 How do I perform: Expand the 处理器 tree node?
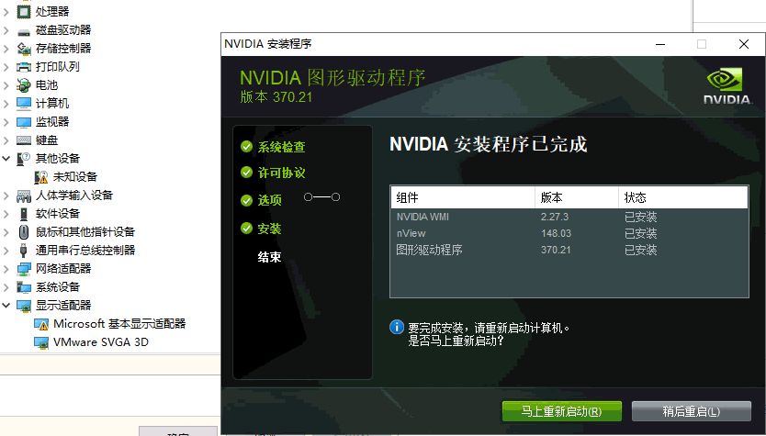(x=6, y=11)
